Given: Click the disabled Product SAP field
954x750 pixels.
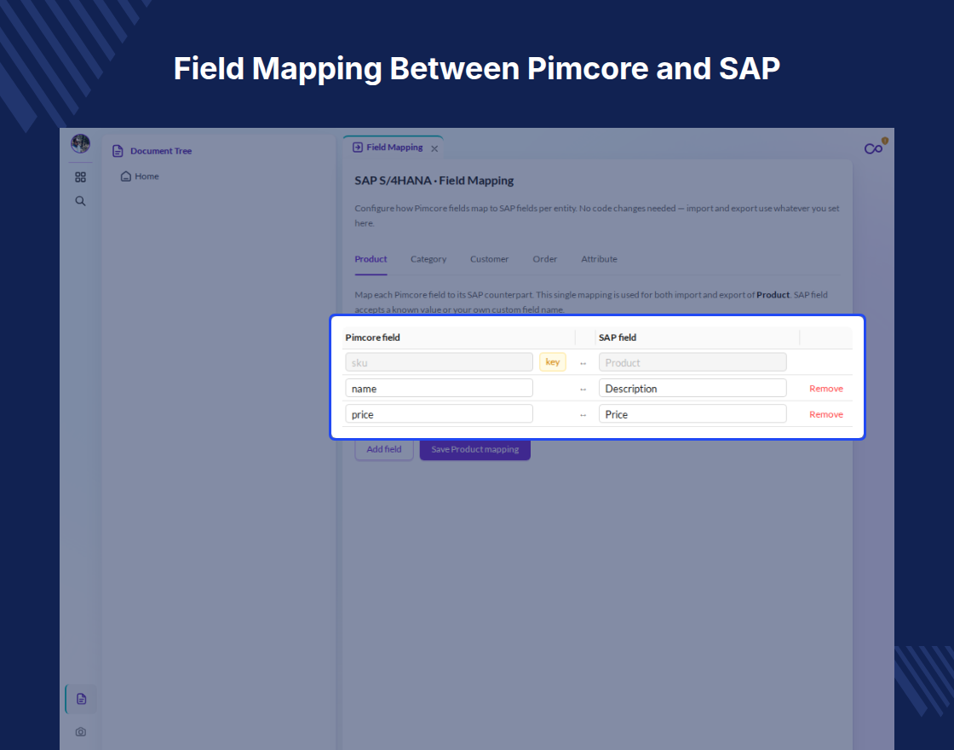Looking at the screenshot, I should (x=693, y=362).
